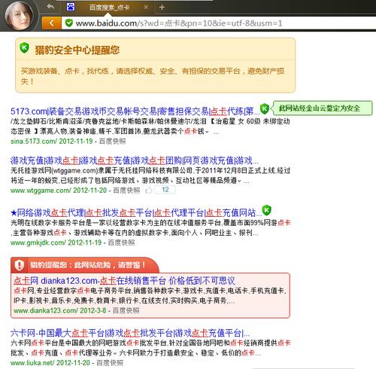Focus the www.baidu.com address bar
The width and height of the screenshot is (376, 369).
(218, 23)
